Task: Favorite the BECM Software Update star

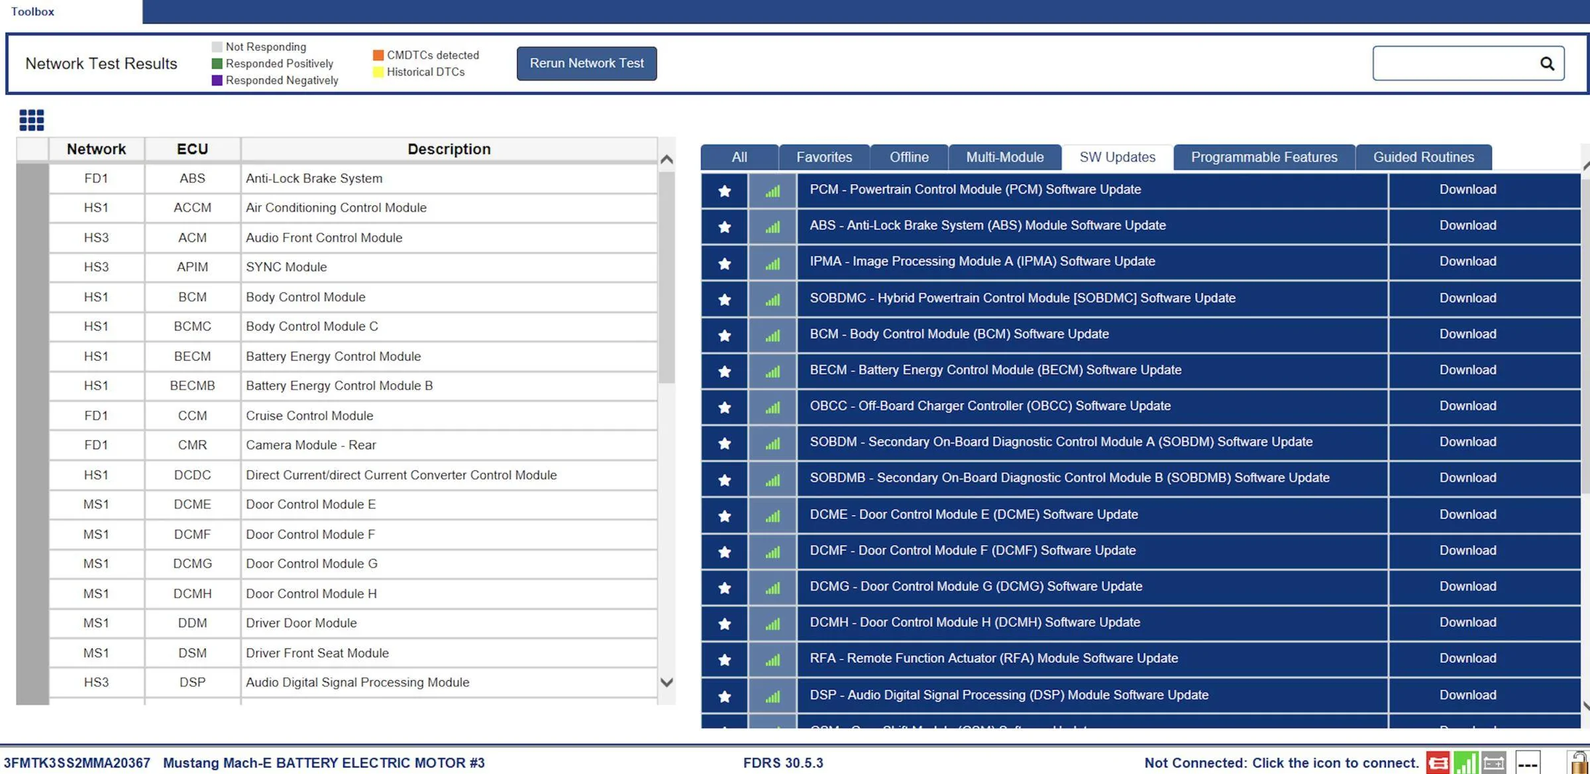Action: pyautogui.click(x=725, y=371)
